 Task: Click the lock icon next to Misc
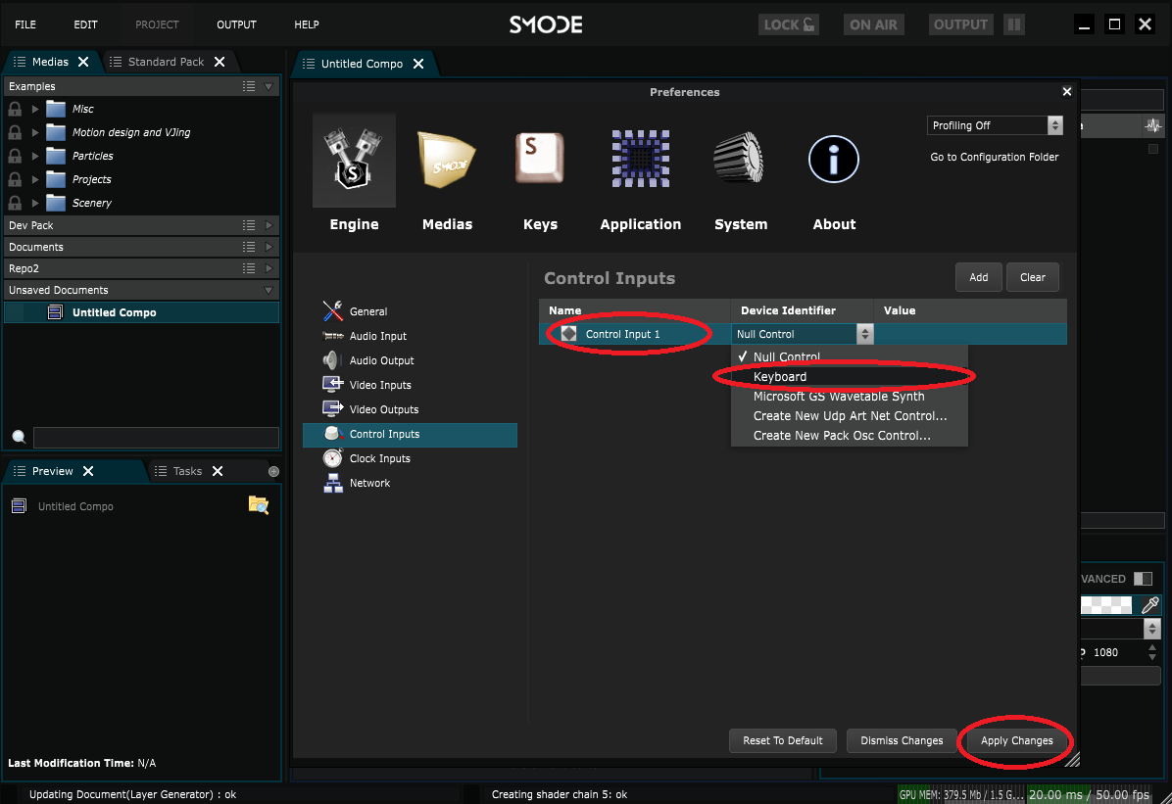point(15,109)
